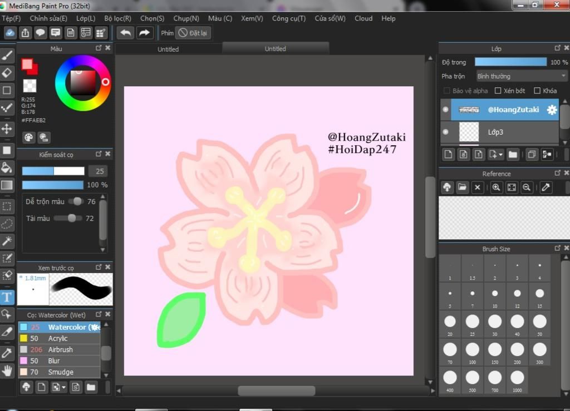This screenshot has width=570, height=411.
Task: Click the Đặt lại reset button
Action: tap(193, 33)
